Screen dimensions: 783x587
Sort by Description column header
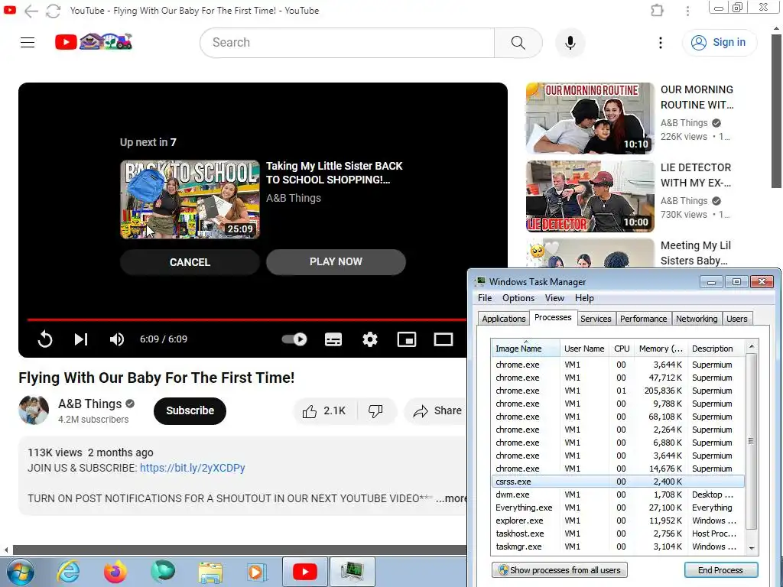[716, 349]
